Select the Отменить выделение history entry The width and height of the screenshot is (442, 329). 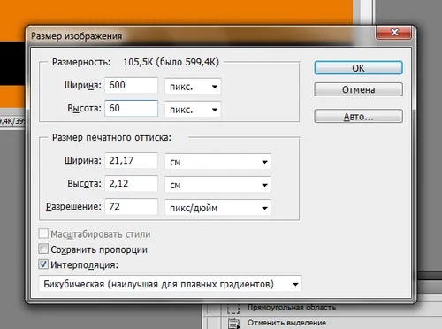[x=286, y=323]
